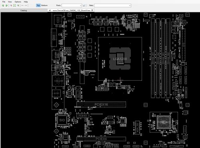Select the PCH chip on board
Image resolution: width=200 pixels, height=148 pixels.
(164, 122)
